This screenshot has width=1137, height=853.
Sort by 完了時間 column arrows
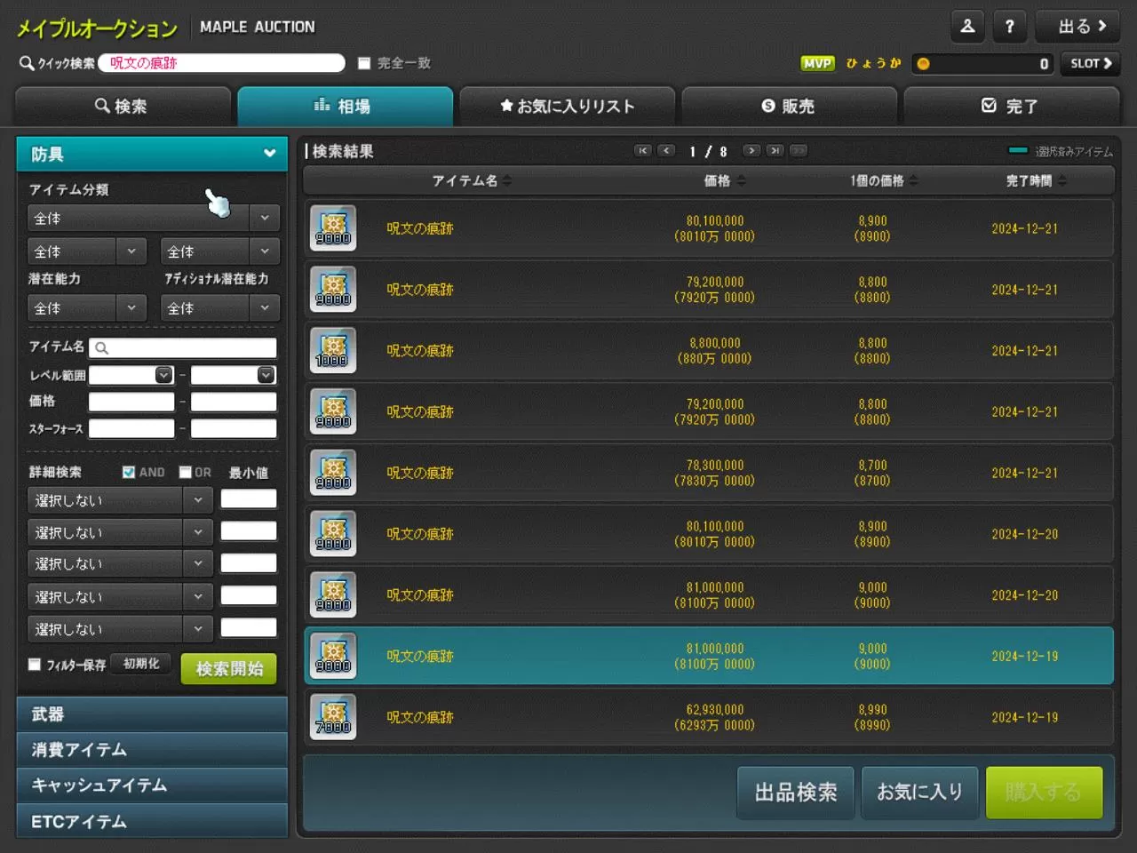[x=1062, y=180]
